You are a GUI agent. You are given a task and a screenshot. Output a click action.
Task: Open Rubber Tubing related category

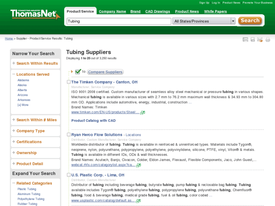[27, 204]
